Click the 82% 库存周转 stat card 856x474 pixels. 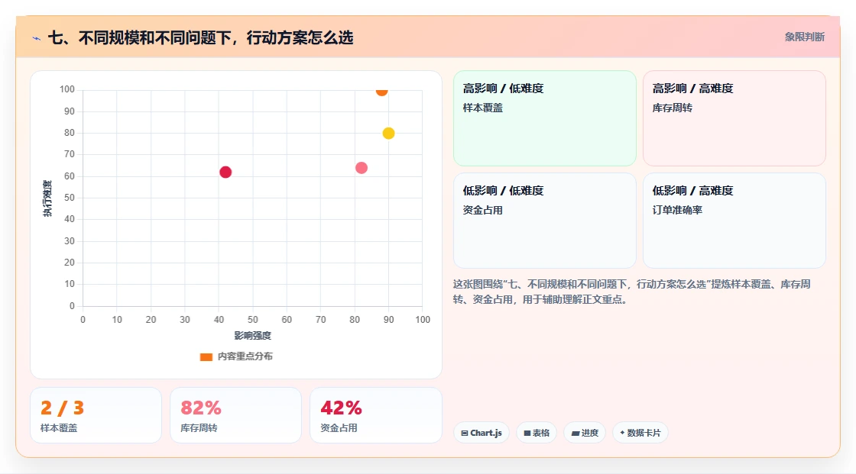236,415
